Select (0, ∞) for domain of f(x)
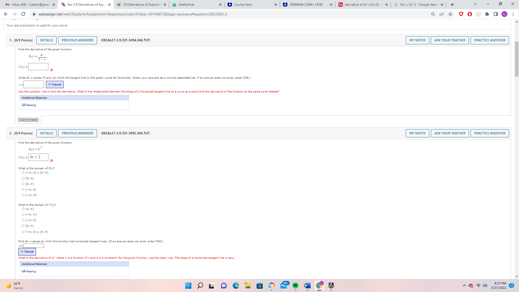Image resolution: width=519 pixels, height=292 pixels. (23, 178)
